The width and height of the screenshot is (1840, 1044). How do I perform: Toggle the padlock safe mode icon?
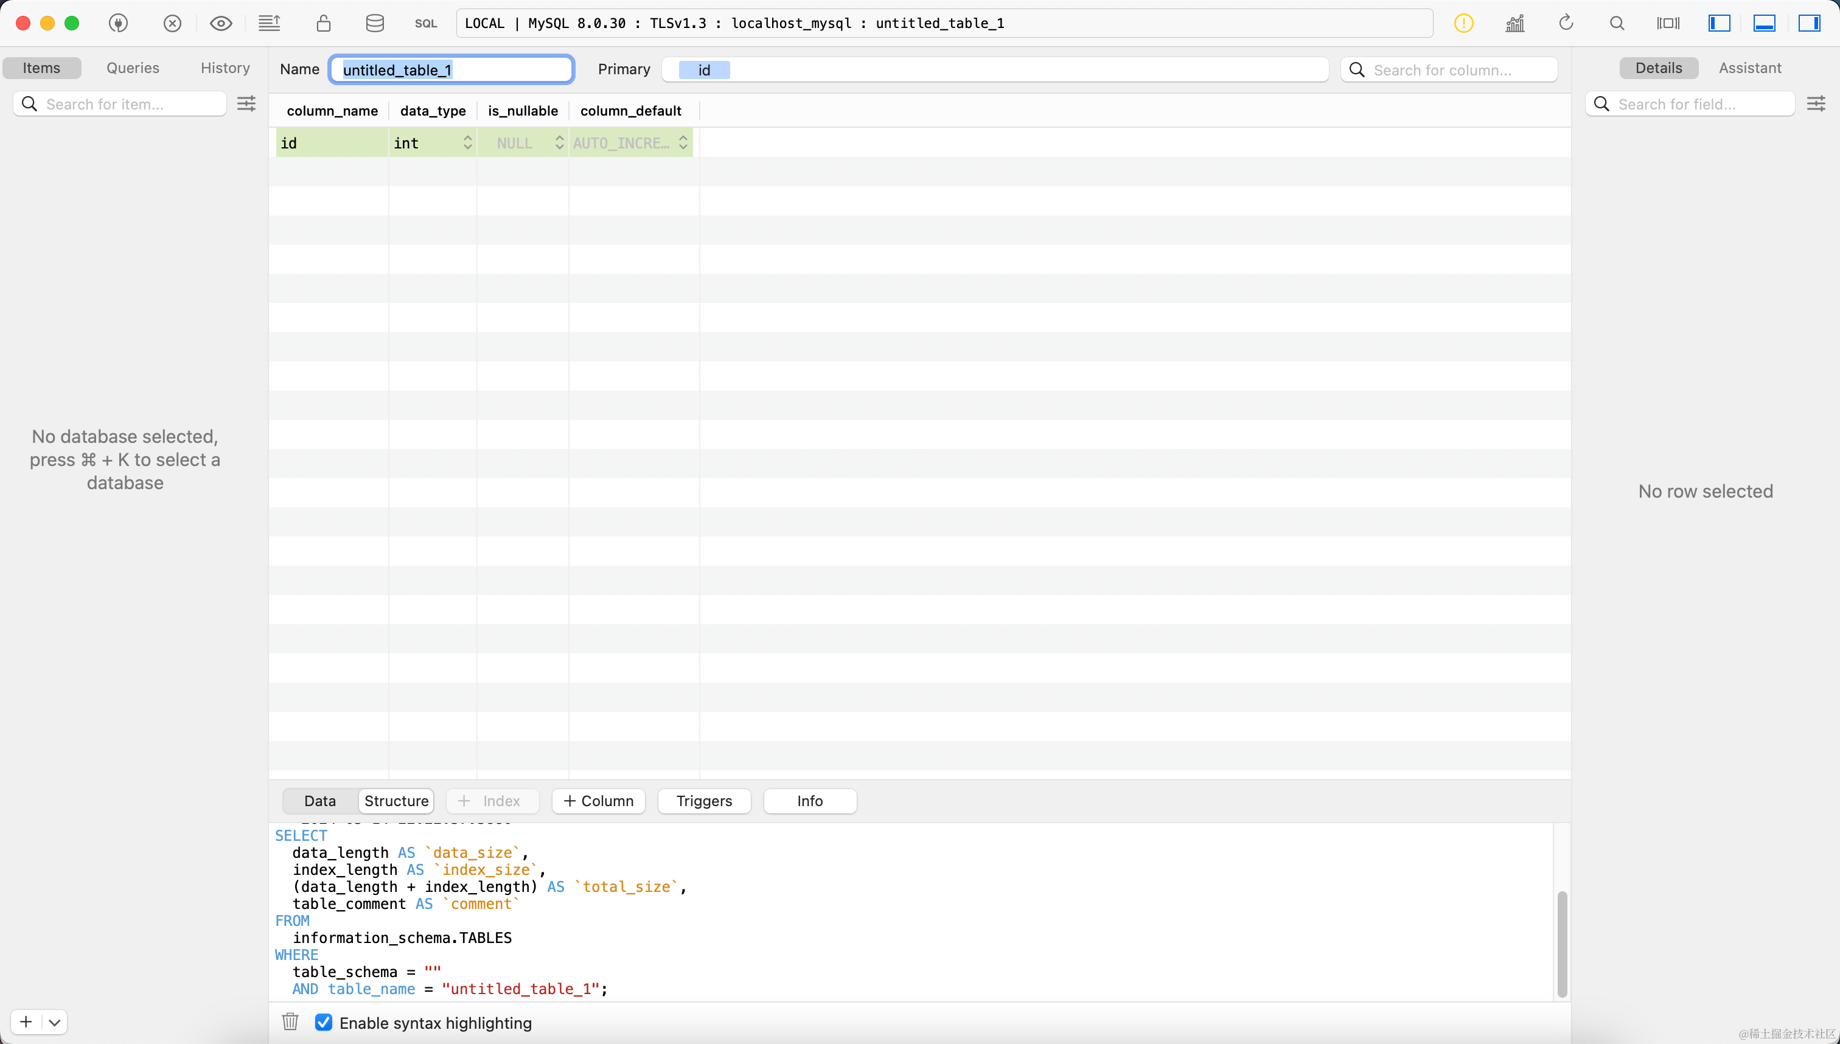coord(323,24)
